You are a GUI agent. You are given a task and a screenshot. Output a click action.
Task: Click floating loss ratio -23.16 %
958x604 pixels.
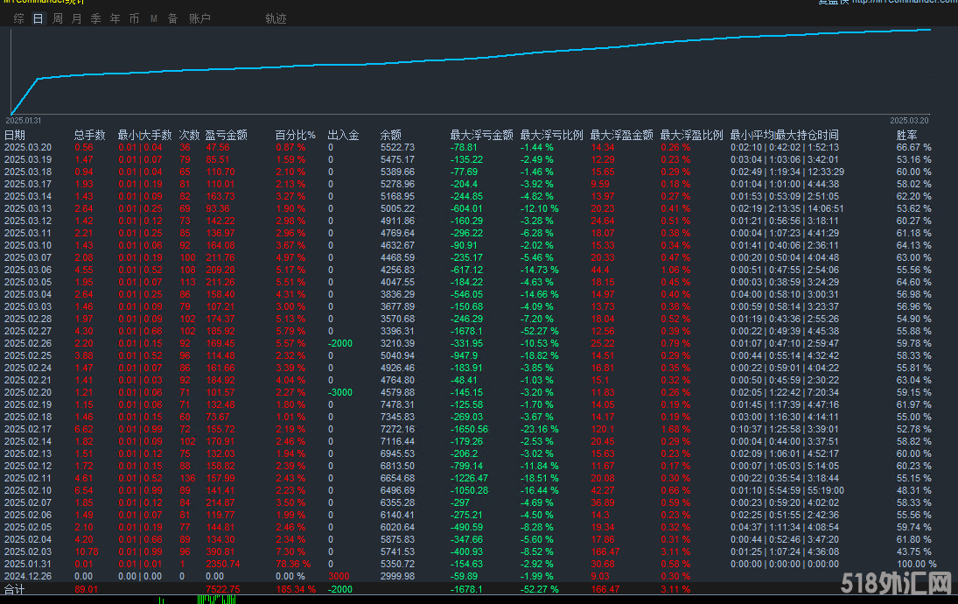[x=539, y=429]
